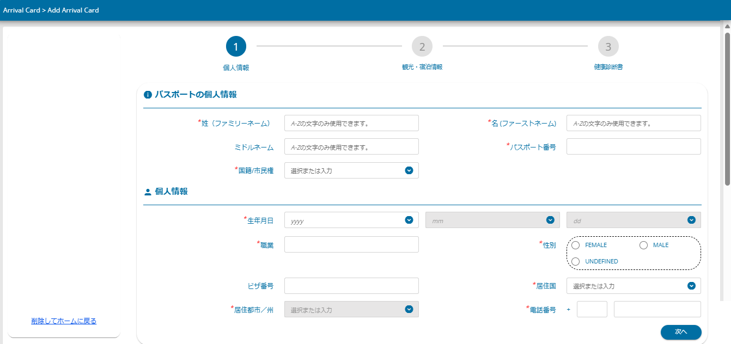
Task: Select the UNDEFINED gender option
Action: pos(576,261)
